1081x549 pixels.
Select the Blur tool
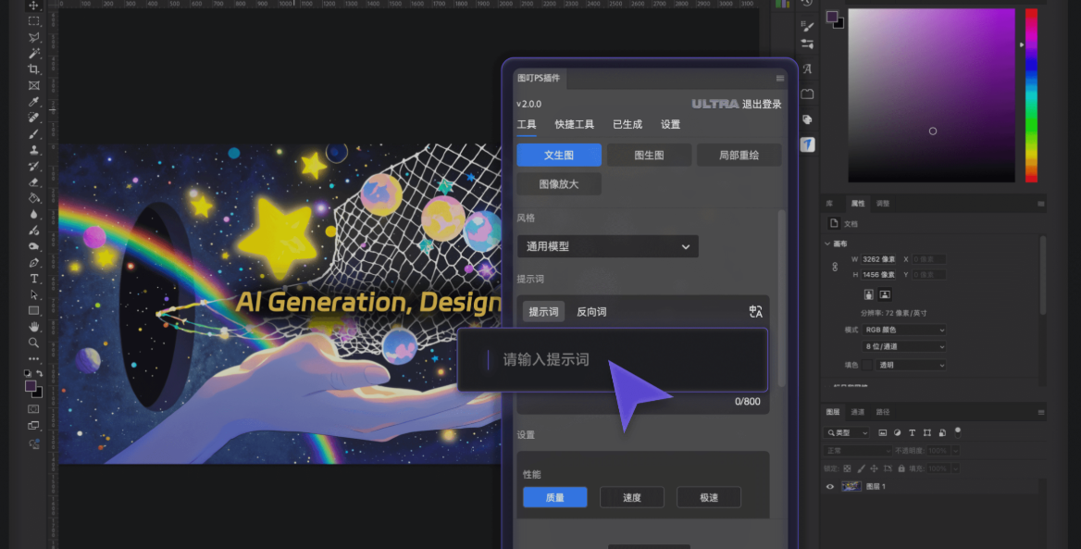pyautogui.click(x=33, y=214)
